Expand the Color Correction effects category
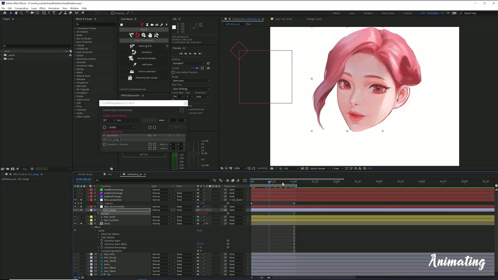 75,52
